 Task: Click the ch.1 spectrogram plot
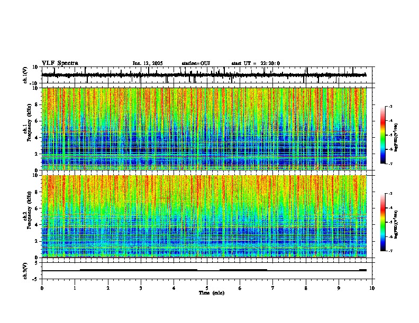coord(204,129)
